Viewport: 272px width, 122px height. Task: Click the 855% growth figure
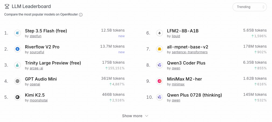260,68
